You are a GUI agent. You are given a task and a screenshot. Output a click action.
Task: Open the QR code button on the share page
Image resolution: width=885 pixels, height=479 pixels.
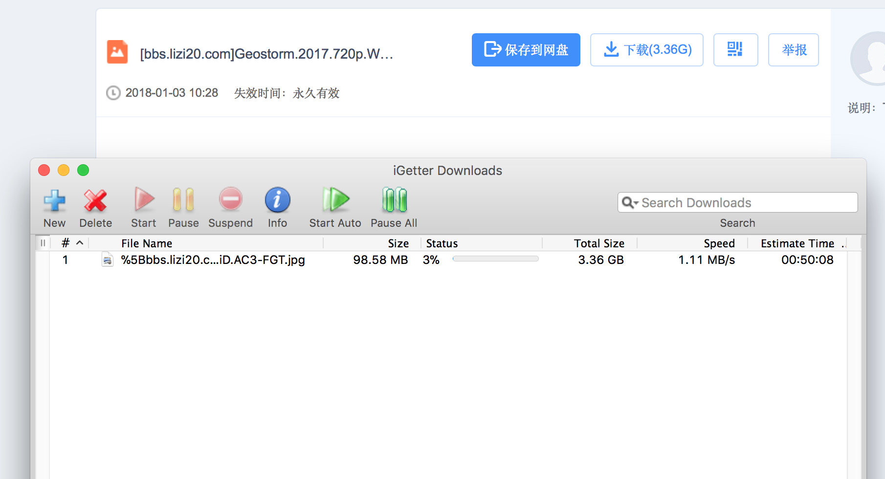(x=735, y=50)
